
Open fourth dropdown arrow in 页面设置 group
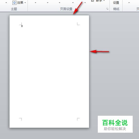pyautogui.click(x=73, y=3)
